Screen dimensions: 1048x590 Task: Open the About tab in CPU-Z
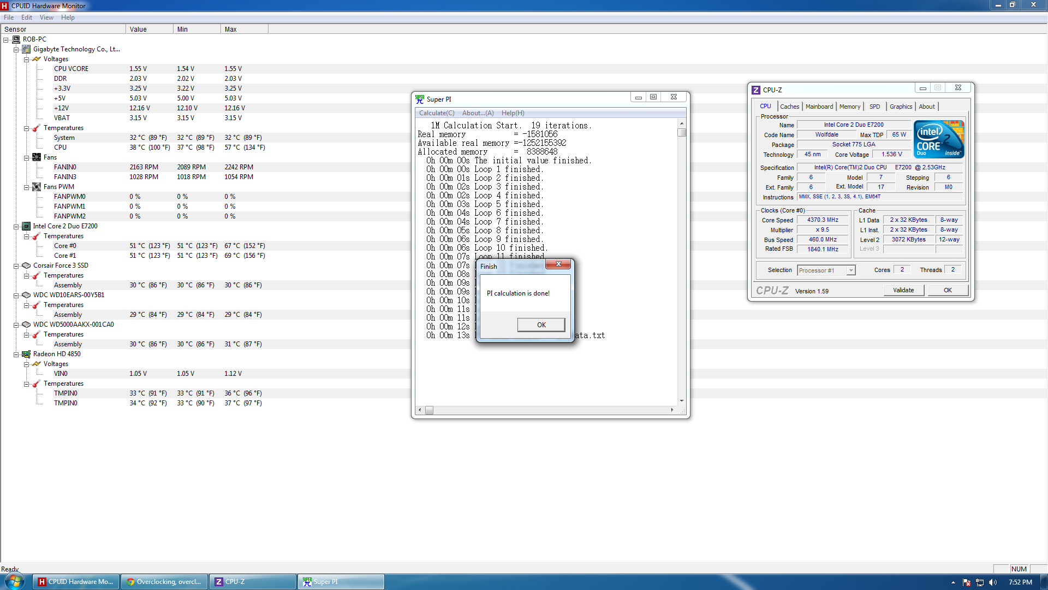[926, 107]
